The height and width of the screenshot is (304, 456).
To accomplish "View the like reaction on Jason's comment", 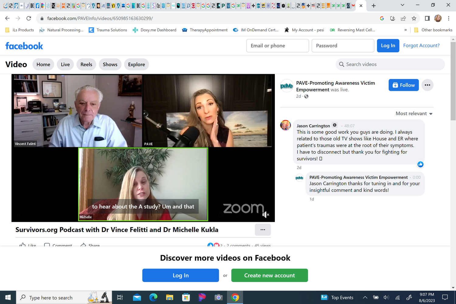I will click(x=420, y=164).
